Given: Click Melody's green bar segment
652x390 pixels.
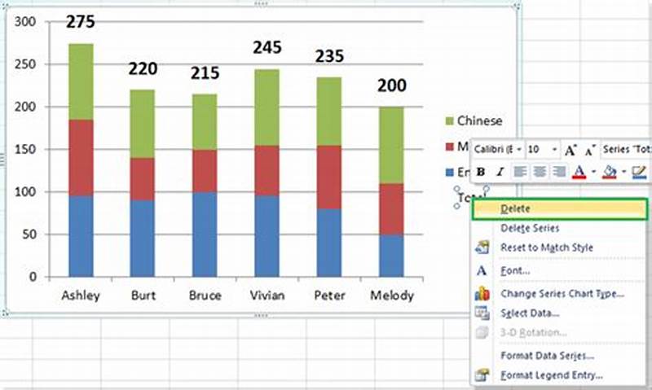Looking at the screenshot, I should (x=391, y=146).
